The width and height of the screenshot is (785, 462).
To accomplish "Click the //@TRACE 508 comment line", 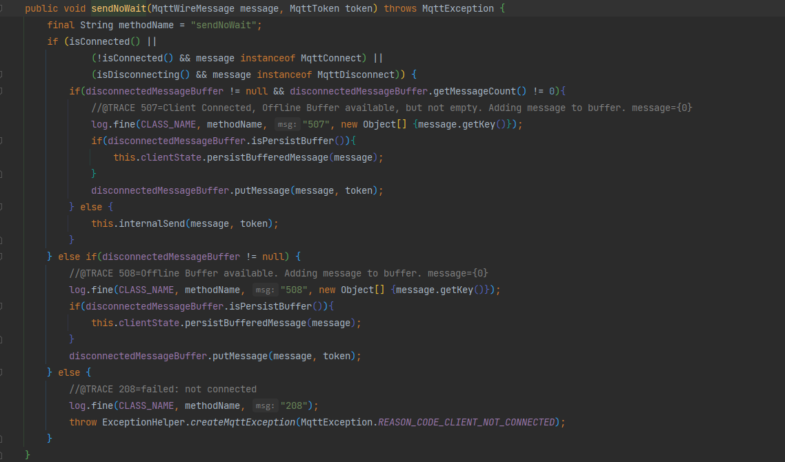I will click(279, 273).
